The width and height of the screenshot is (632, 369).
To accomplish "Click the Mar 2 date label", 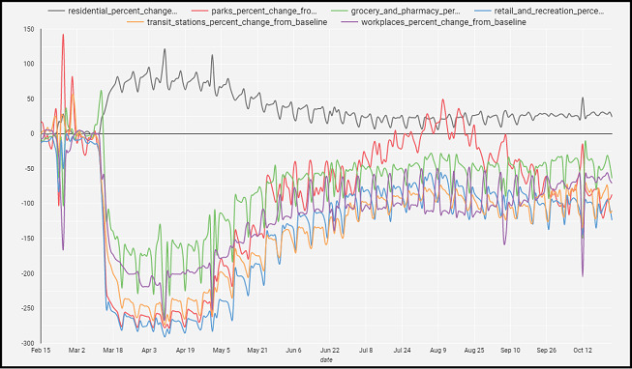I will click(77, 351).
